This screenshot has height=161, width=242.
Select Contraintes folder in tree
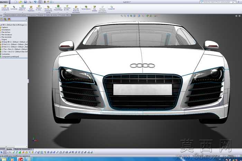(6, 54)
